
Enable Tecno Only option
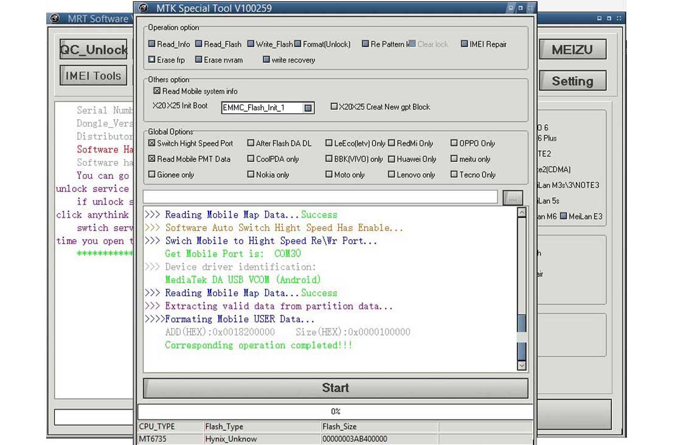coord(454,174)
